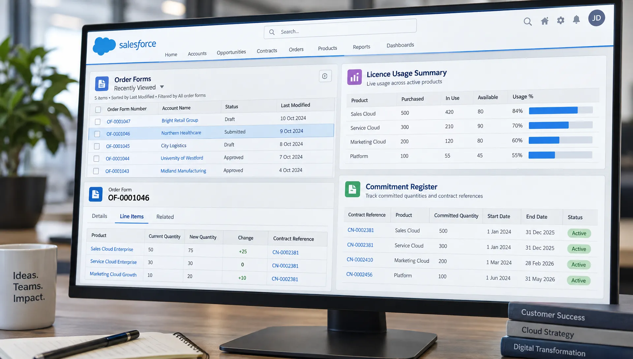Go to the Contracts nav item
The image size is (633, 359).
(267, 50)
